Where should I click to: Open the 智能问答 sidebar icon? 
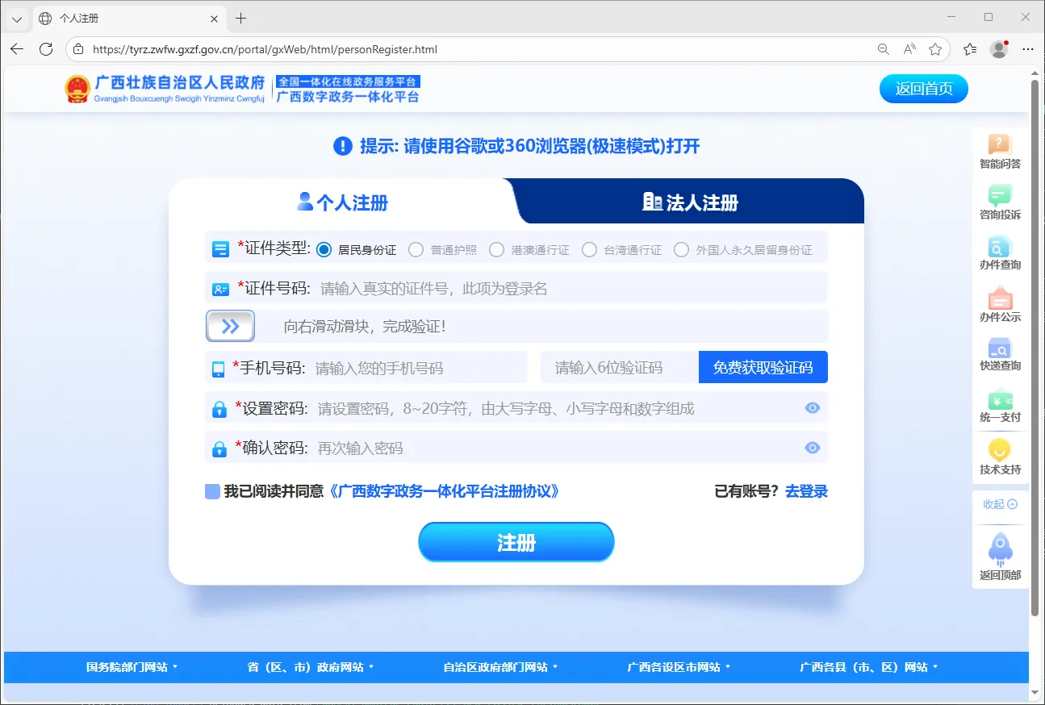[1000, 152]
